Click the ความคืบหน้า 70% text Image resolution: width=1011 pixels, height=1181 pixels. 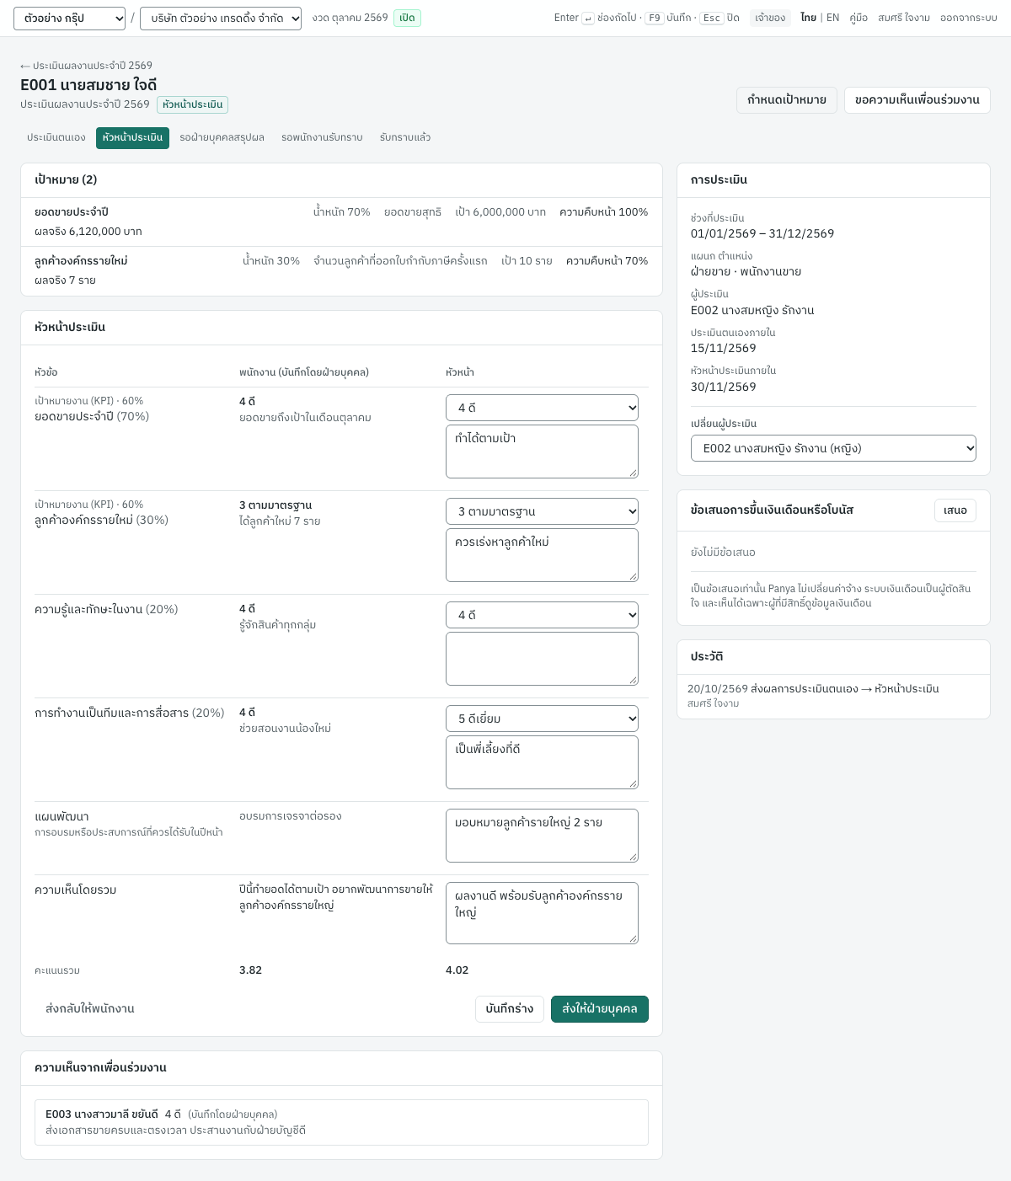pyautogui.click(x=607, y=261)
